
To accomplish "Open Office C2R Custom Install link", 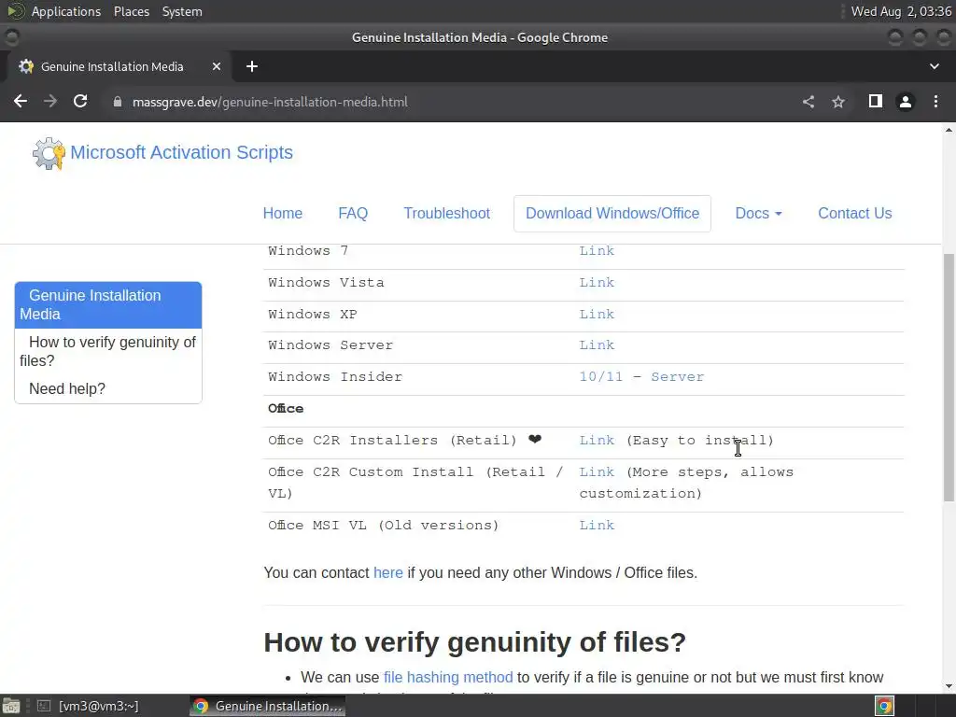I will point(597,471).
